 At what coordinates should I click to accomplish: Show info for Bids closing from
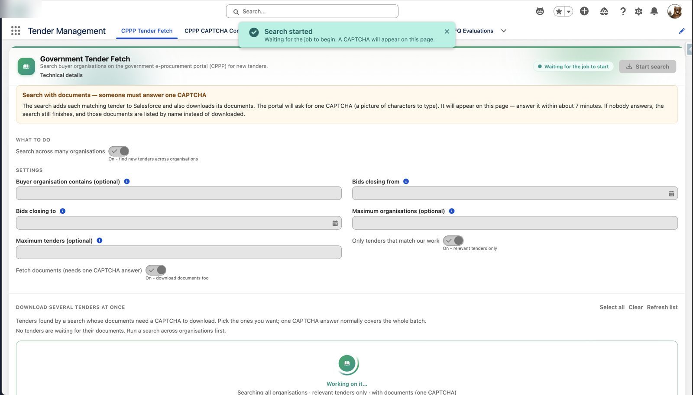(406, 181)
